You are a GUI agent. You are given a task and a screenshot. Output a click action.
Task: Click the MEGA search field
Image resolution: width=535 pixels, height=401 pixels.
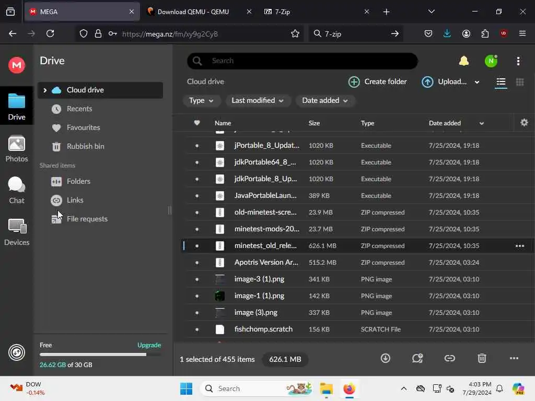(x=303, y=61)
